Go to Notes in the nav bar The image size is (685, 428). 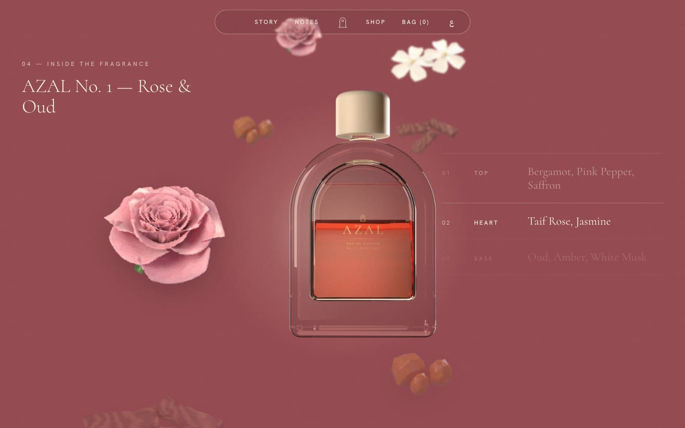(307, 22)
